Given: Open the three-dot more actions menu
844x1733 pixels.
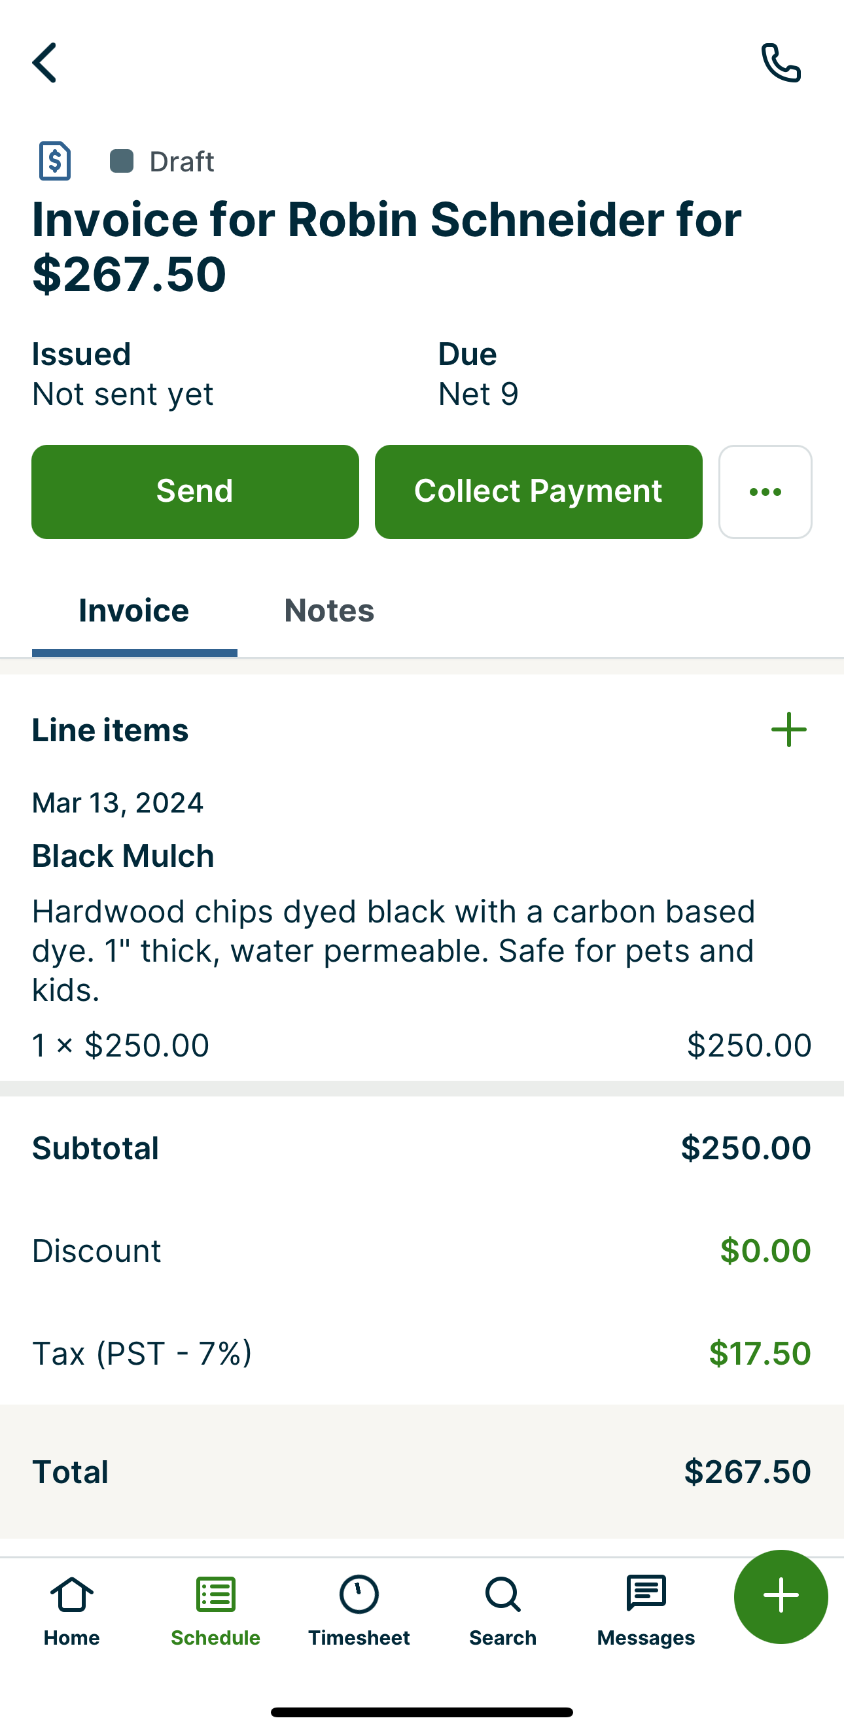Looking at the screenshot, I should coord(765,492).
